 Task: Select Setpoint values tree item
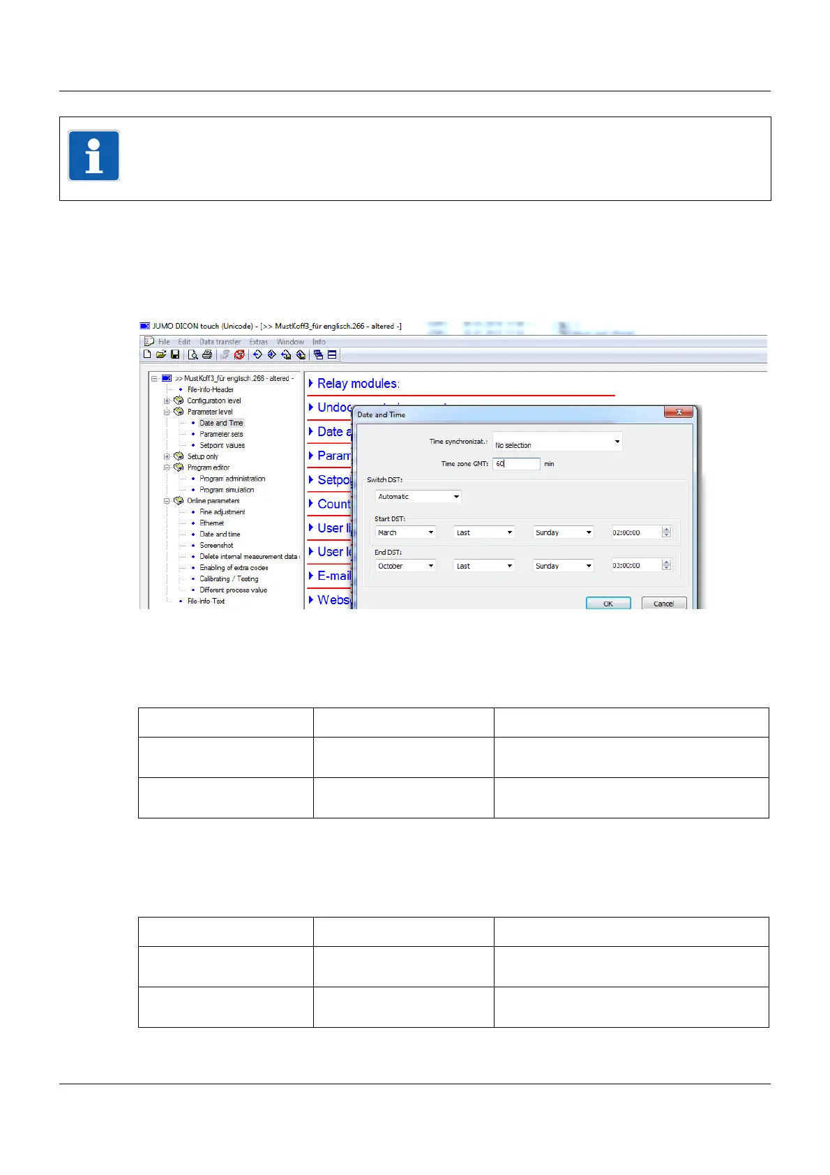222,445
